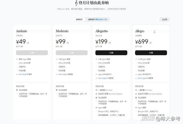Subscribe to the Allegretto ¥199 plan
The width and height of the screenshot is (183, 124).
tap(111, 53)
